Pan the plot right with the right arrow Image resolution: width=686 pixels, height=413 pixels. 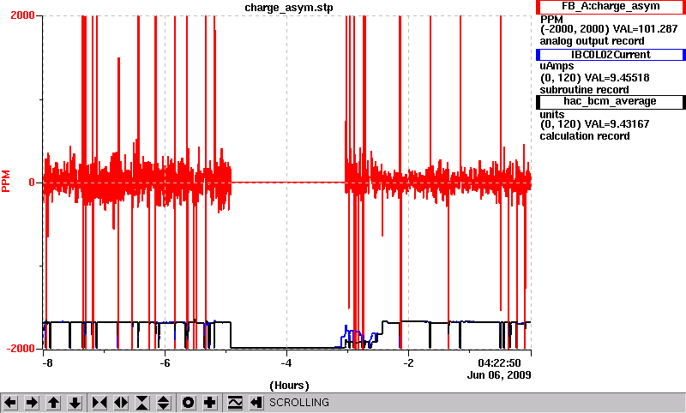[32, 403]
